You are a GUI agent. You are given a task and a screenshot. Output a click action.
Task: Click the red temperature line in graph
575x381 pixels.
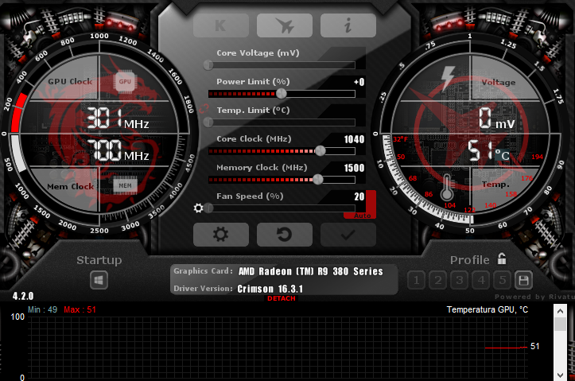tap(506, 348)
